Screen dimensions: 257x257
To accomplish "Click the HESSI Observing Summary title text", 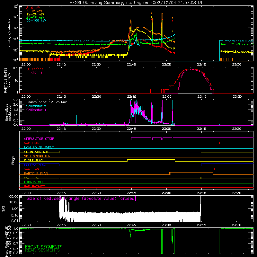I will tap(136, 3).
